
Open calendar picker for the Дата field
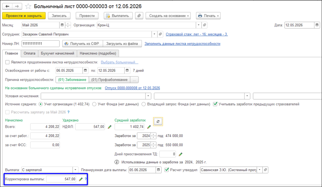pyautogui.click(x=317, y=25)
